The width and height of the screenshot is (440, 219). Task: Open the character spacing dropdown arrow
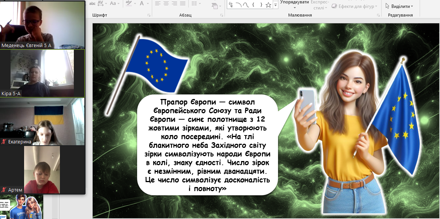105,4
